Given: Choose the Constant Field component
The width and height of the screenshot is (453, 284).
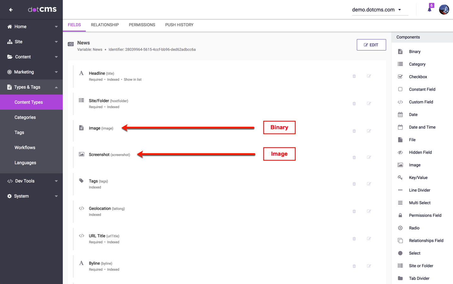Looking at the screenshot, I should click(422, 89).
